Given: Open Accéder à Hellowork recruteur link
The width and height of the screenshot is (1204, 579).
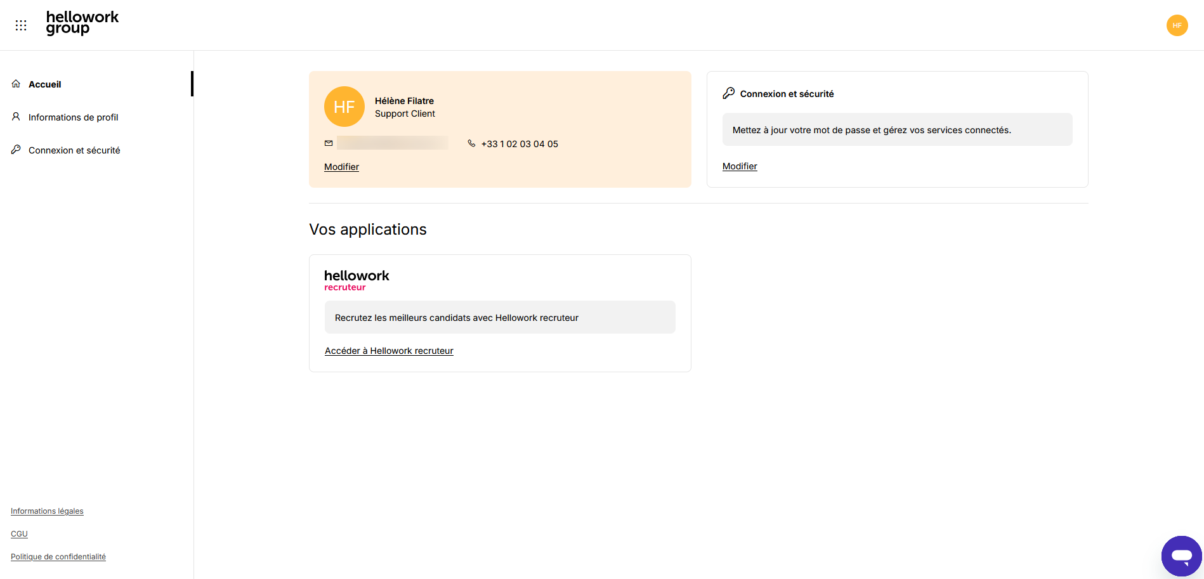Looking at the screenshot, I should [389, 351].
